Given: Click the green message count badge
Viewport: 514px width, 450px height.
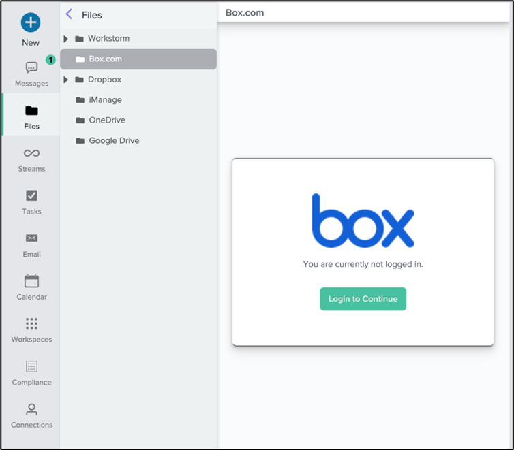Looking at the screenshot, I should click(50, 59).
